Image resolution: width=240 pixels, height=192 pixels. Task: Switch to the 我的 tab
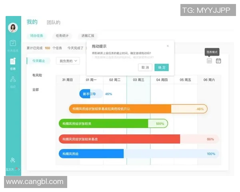[x=32, y=22]
